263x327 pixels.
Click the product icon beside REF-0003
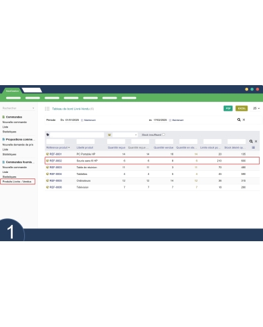pyautogui.click(x=47, y=168)
